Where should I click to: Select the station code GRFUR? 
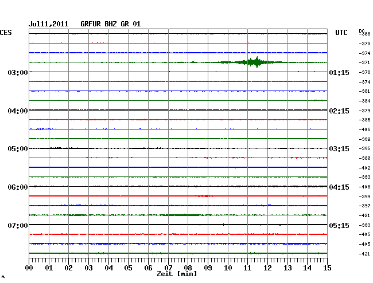[91, 24]
